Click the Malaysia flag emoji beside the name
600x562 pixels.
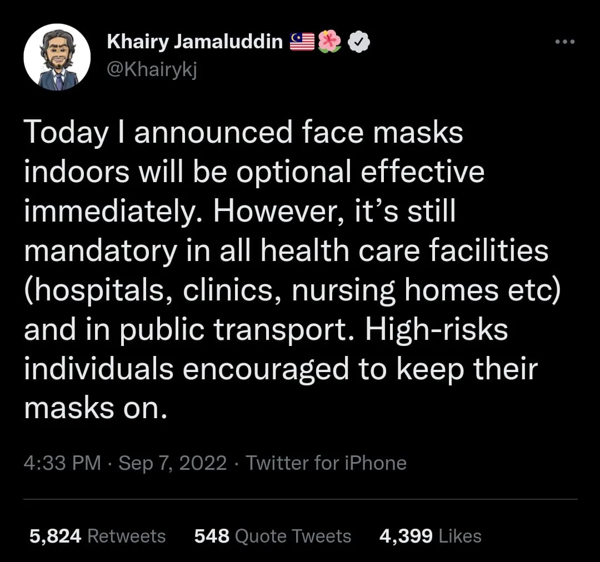click(302, 42)
